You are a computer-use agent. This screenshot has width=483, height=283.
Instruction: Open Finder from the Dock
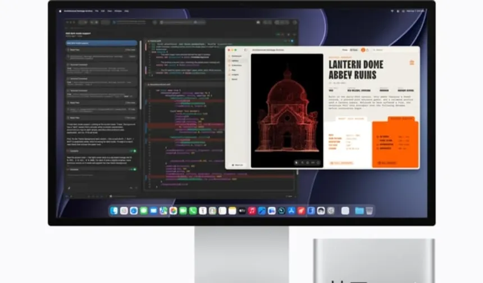114,211
